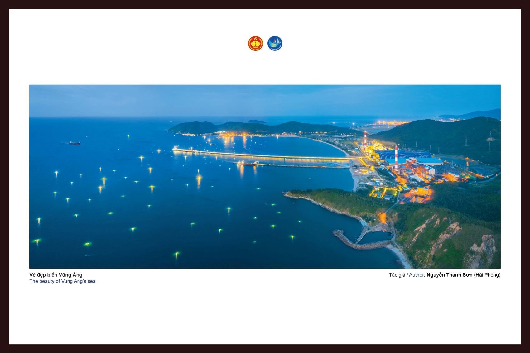Image resolution: width=530 pixels, height=353 pixels.
Task: Click the blue dove emblem logo
Action: [x=275, y=43]
